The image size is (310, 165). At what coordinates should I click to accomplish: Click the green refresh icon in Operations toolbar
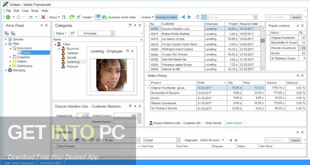coord(91,140)
